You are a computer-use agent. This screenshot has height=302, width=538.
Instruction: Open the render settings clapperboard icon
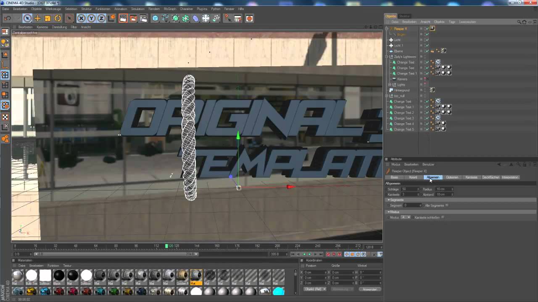pos(143,18)
